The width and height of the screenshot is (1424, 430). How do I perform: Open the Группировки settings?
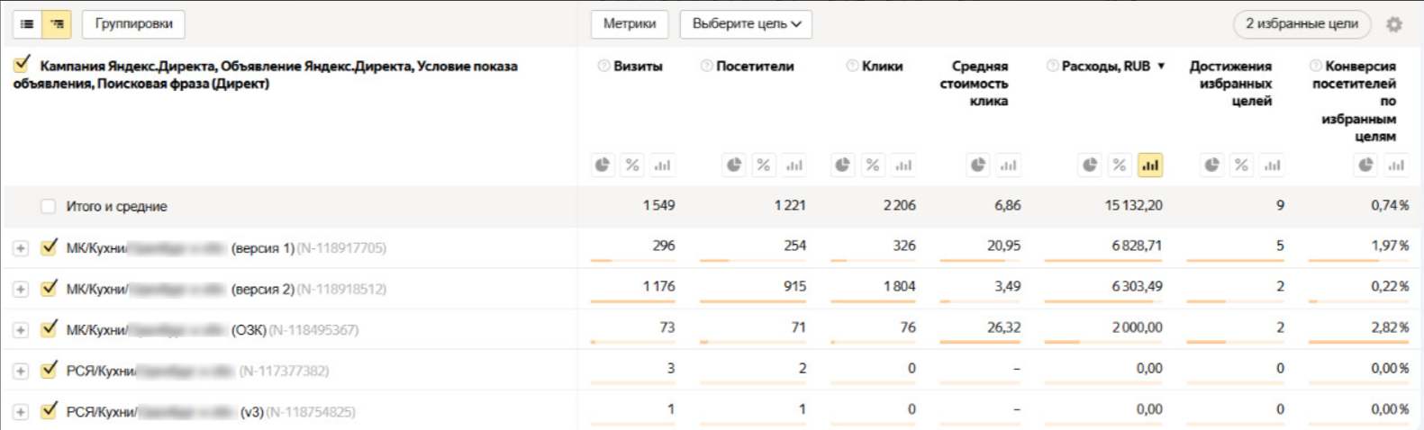coord(133,24)
